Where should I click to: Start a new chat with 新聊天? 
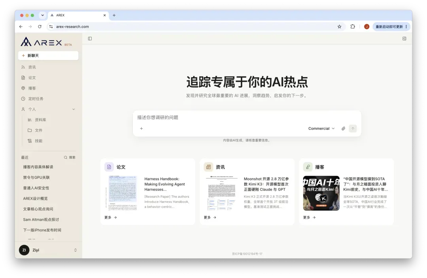48,55
